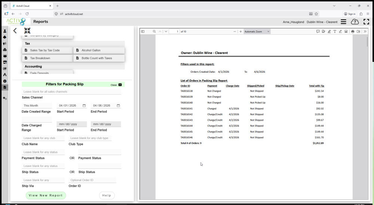374x205 pixels.
Task: Open the Tax Breakdown report
Action: click(47, 58)
